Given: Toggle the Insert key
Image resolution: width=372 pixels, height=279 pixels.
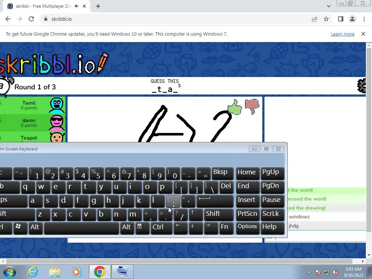Looking at the screenshot, I should (x=248, y=201).
